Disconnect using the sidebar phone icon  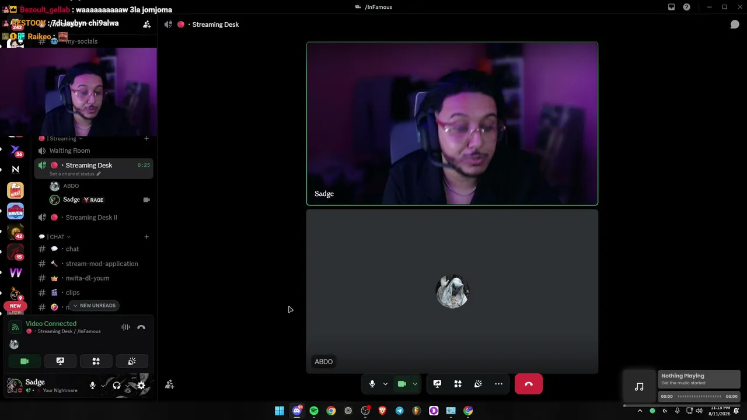[x=141, y=327]
